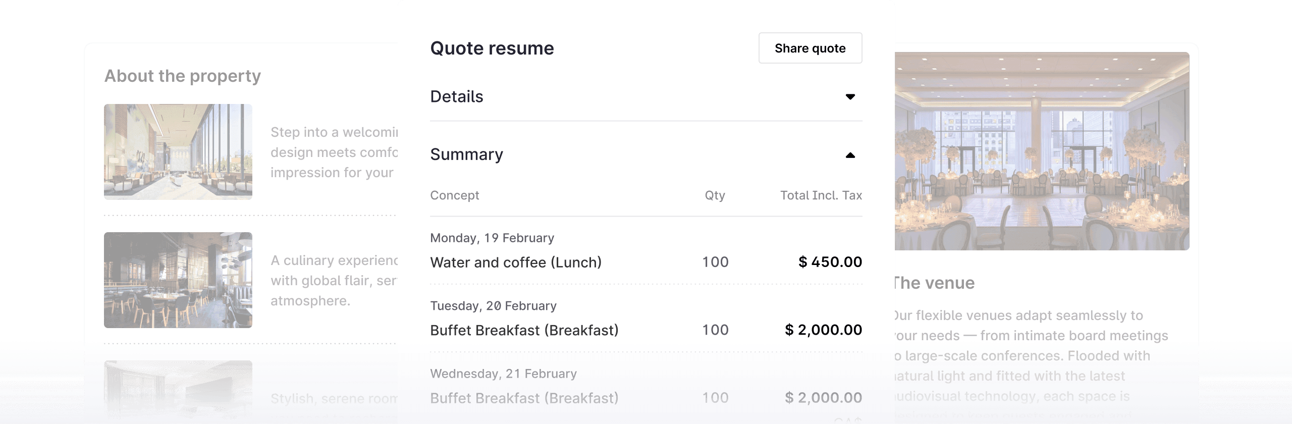1292x424 pixels.
Task: Click the 'About the property' heading
Action: click(x=183, y=76)
